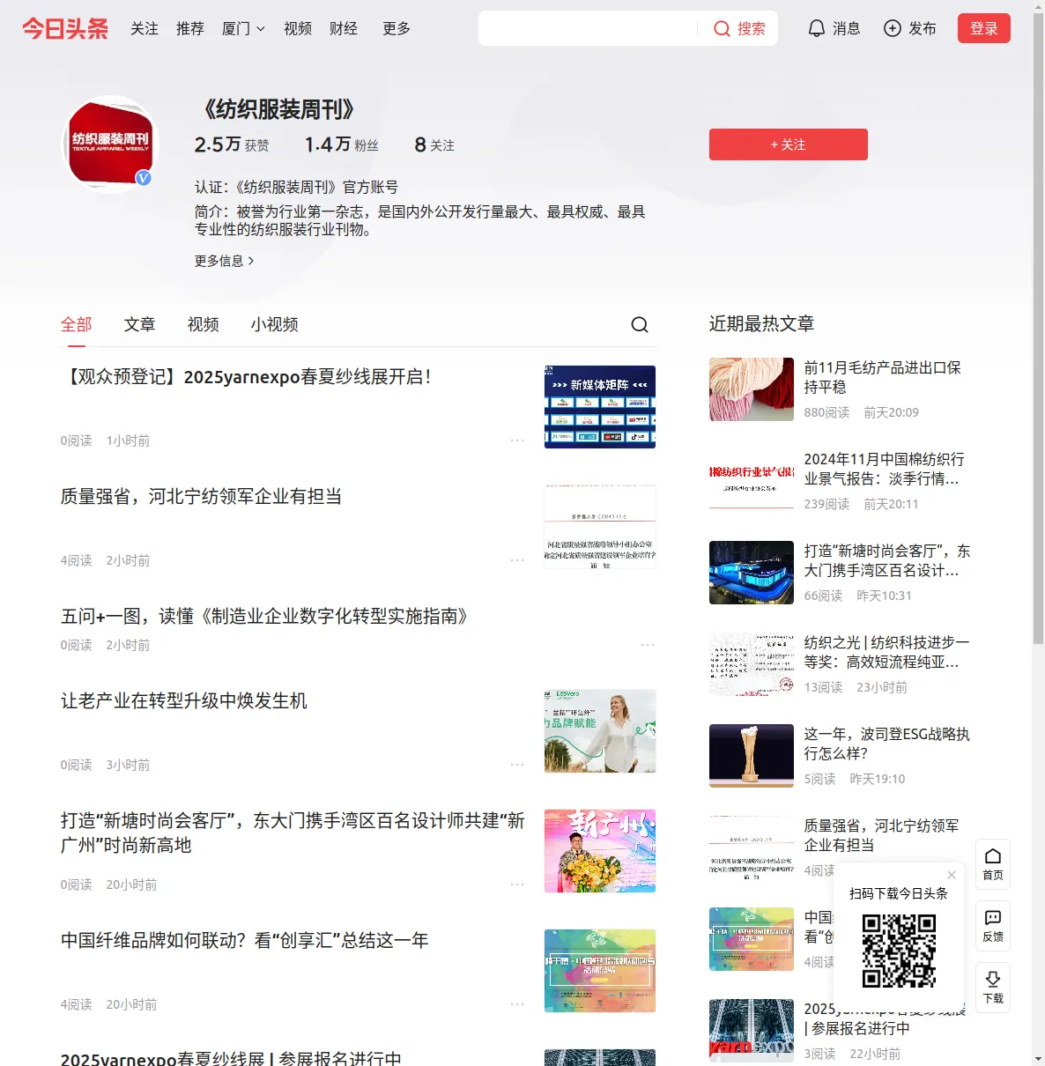1045x1066 pixels.
Task: Open the 关注 navigation item
Action: tap(145, 28)
